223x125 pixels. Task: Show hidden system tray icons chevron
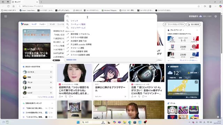(x=190, y=122)
